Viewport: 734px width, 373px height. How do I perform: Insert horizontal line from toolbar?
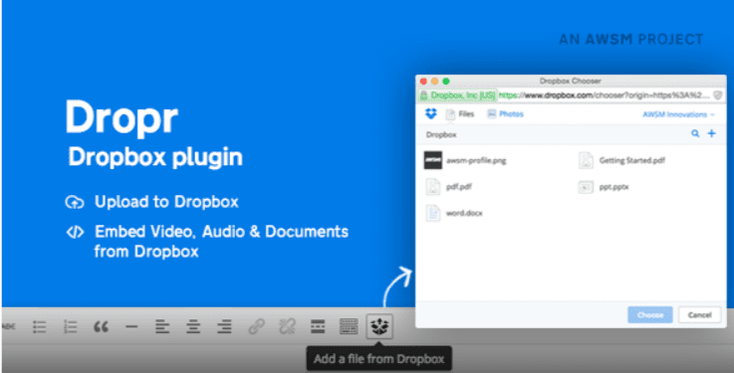132,326
